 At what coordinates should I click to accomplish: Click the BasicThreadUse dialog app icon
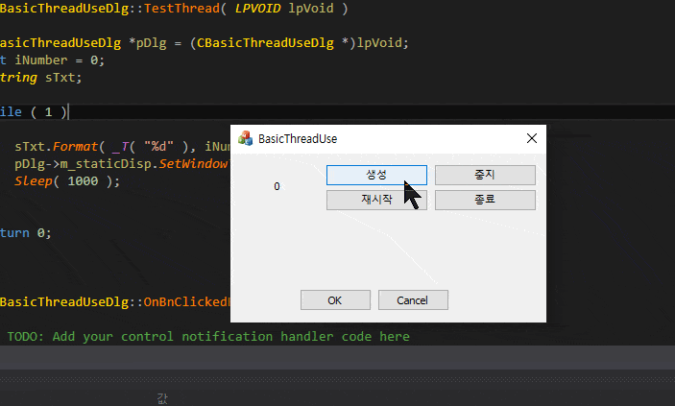(x=245, y=138)
